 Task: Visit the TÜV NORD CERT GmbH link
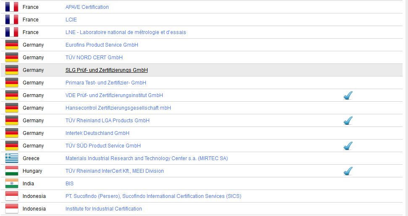point(94,58)
